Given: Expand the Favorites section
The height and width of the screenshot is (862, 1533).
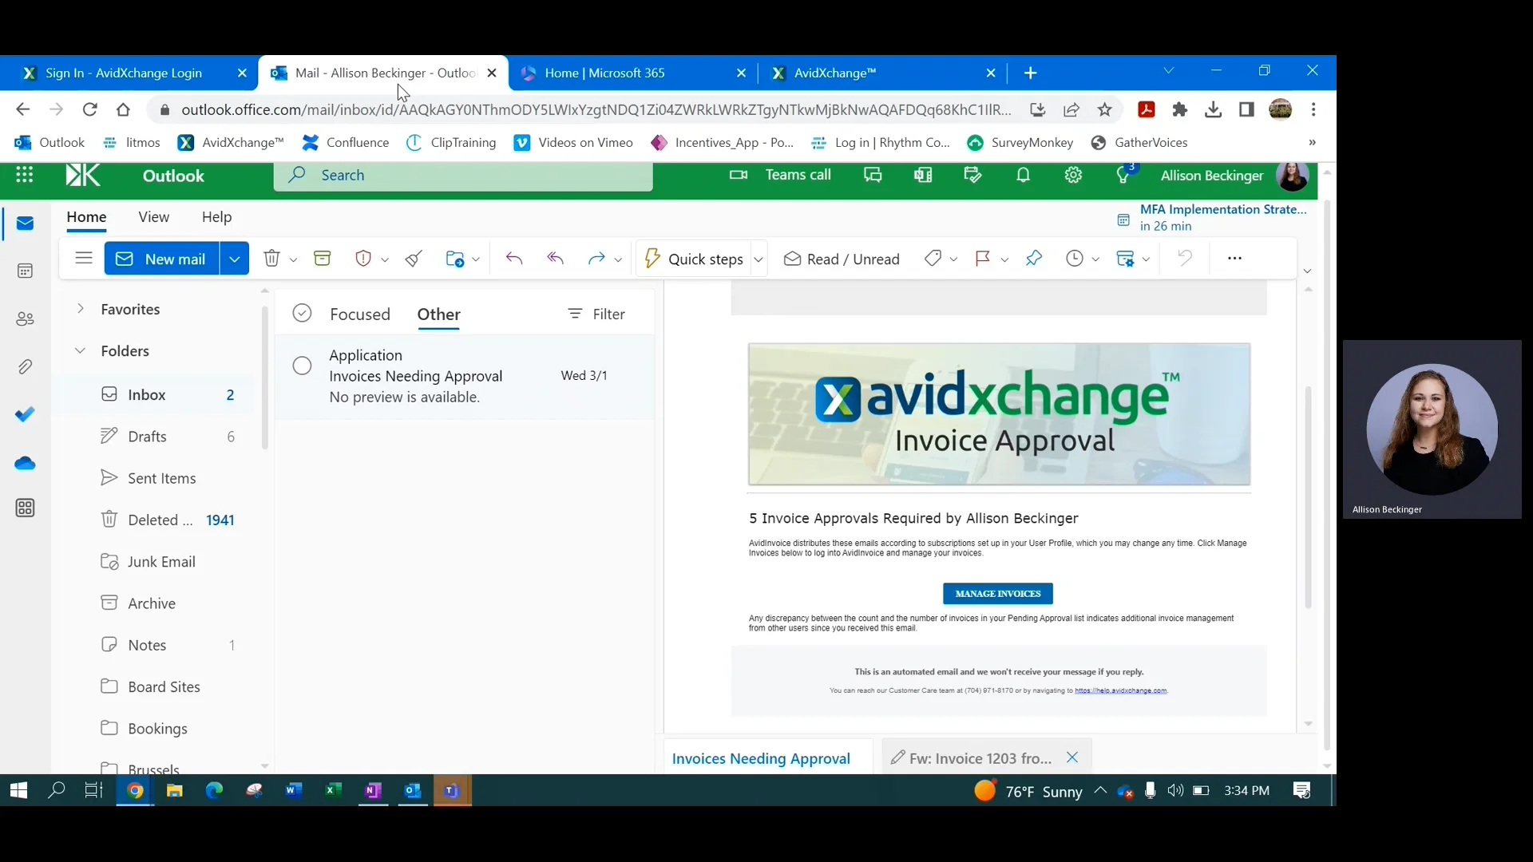Looking at the screenshot, I should [x=81, y=309].
